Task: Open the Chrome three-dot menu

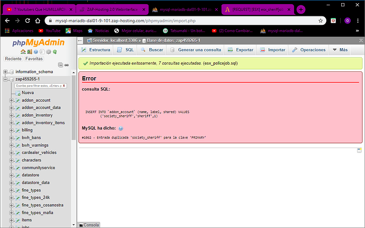Action: (358, 21)
